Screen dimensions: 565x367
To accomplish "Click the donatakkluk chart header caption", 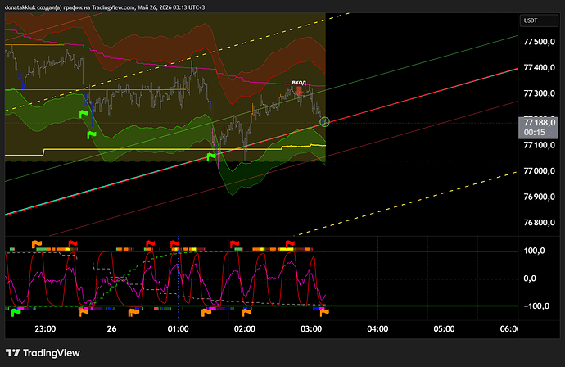I will 105,7.
